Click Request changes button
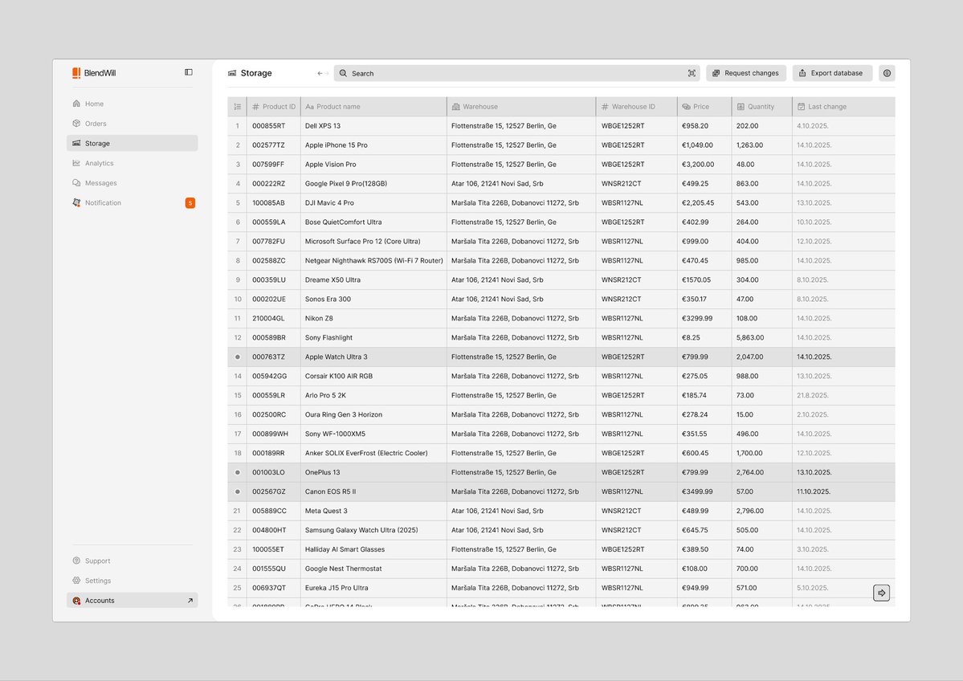The image size is (963, 681). [x=745, y=73]
